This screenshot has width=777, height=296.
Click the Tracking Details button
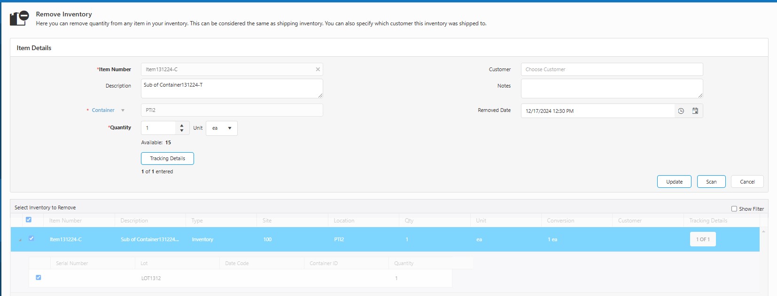click(167, 159)
